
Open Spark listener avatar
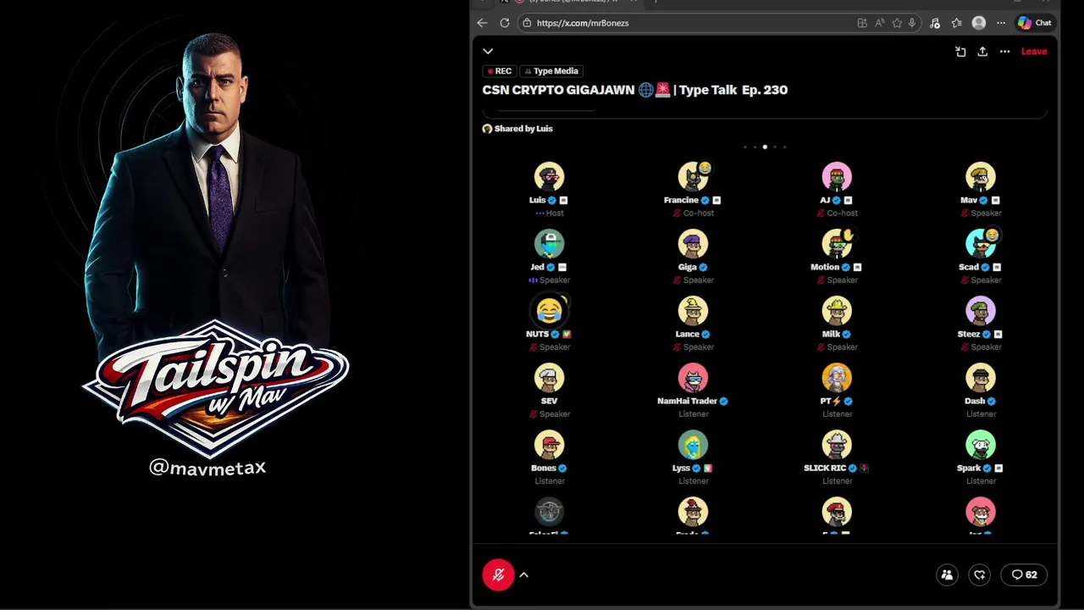click(981, 444)
